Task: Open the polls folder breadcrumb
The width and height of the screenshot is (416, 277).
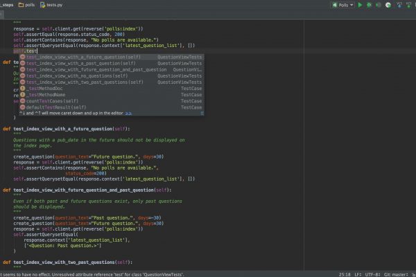Action: click(26, 5)
